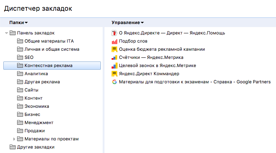Click the Контент folder icon
This screenshot has width=276, height=153.
(20, 98)
